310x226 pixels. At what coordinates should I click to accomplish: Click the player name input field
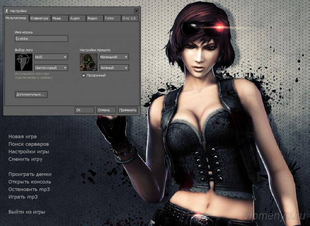[x=42, y=39]
